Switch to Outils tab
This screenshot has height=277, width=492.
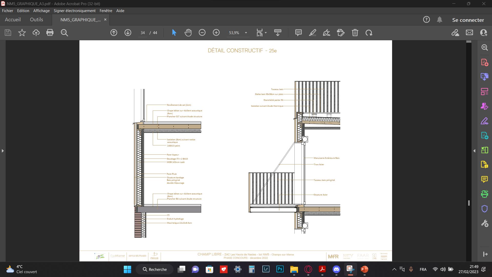tap(36, 19)
